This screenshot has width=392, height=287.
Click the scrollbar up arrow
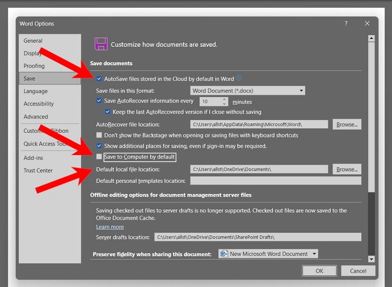[372, 38]
